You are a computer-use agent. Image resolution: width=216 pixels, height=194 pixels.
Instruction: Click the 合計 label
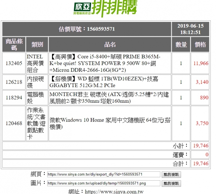[x=180, y=164]
